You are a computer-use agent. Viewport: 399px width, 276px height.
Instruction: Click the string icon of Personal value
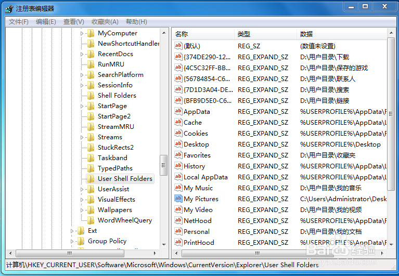(178, 231)
